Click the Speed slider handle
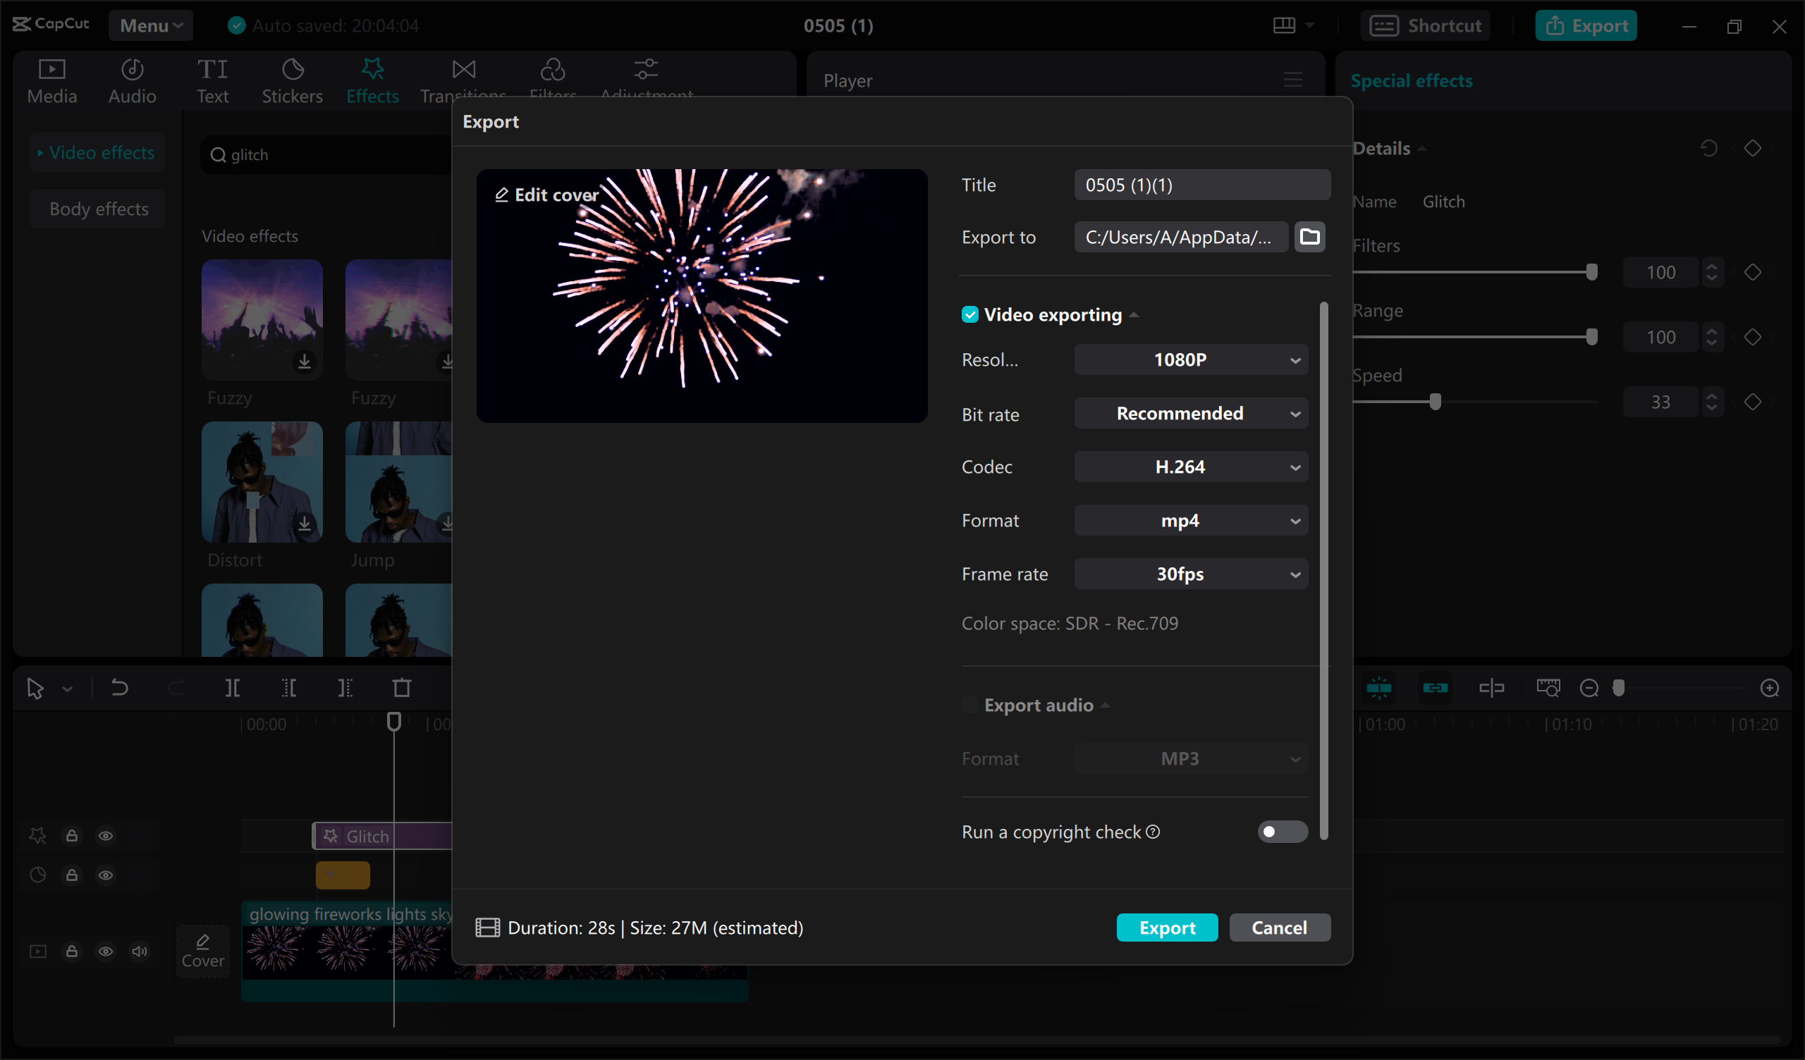Image resolution: width=1805 pixels, height=1060 pixels. coord(1435,402)
